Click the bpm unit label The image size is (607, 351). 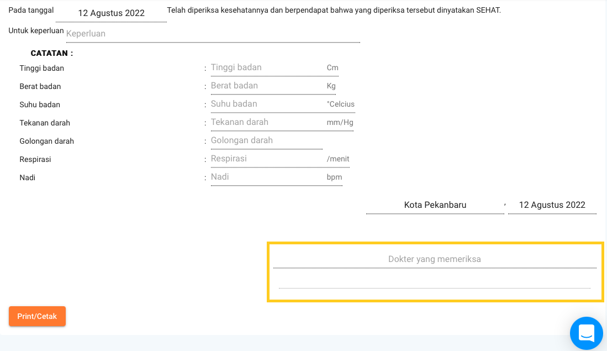[335, 177]
